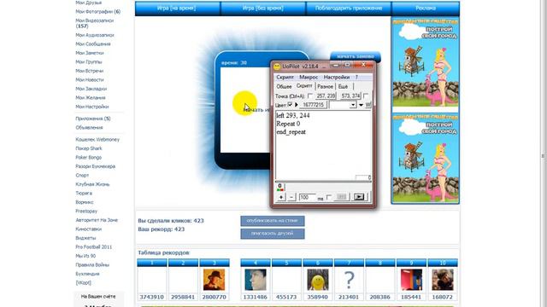
Task: Open rank 3 player avatar
Action: click(x=214, y=280)
